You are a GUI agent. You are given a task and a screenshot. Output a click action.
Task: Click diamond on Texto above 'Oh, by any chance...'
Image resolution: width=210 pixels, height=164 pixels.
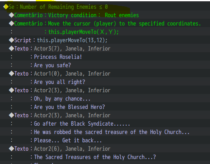(12, 90)
